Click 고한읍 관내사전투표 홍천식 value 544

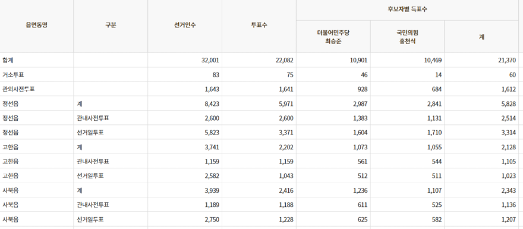(x=436, y=162)
